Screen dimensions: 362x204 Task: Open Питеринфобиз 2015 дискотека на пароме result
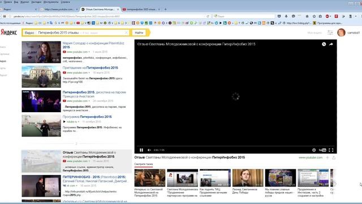tap(94, 94)
